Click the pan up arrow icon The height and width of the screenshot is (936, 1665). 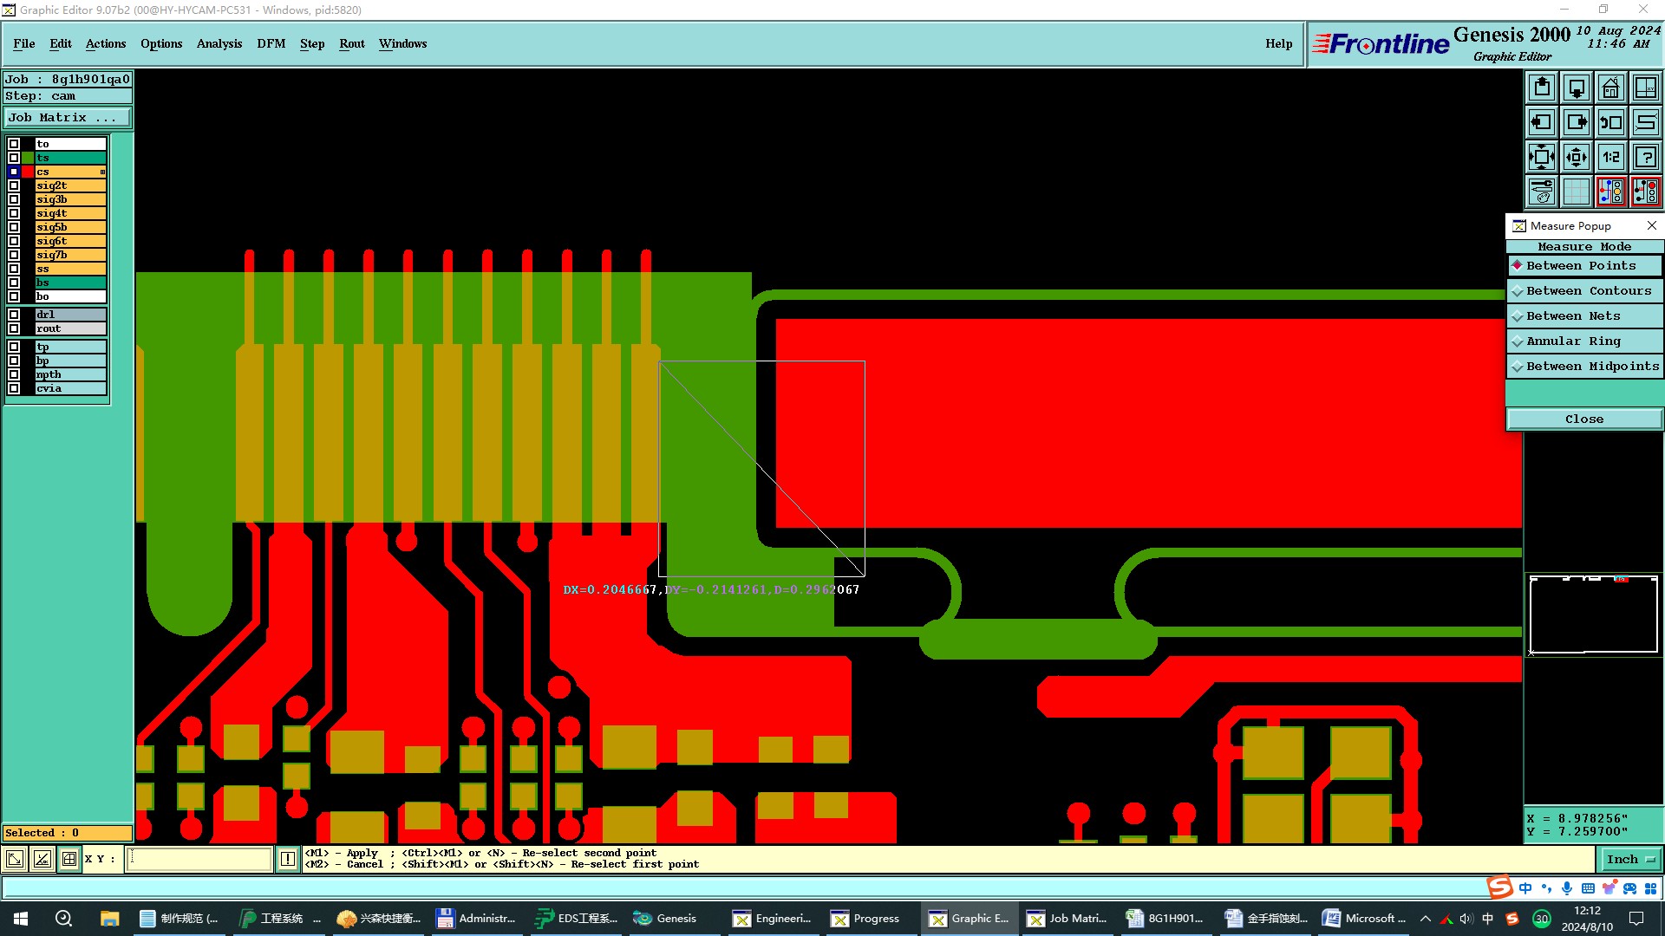tap(1542, 88)
